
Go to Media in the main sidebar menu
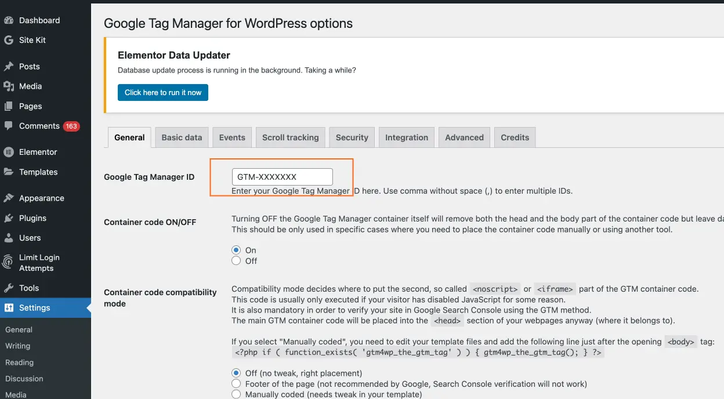pyautogui.click(x=31, y=86)
